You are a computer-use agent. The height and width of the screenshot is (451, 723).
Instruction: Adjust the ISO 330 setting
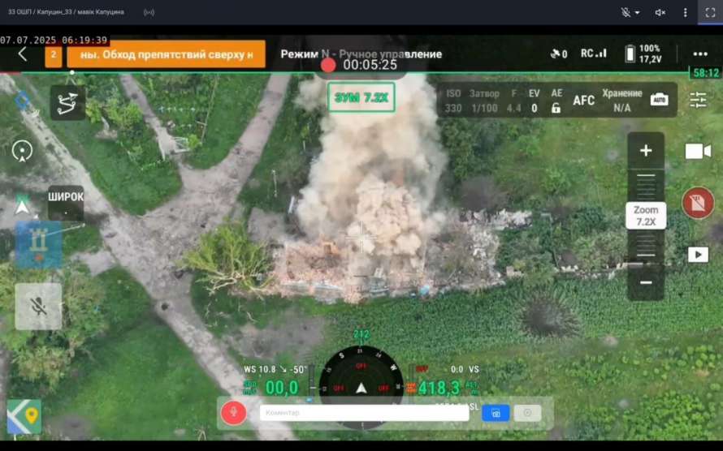(x=452, y=101)
